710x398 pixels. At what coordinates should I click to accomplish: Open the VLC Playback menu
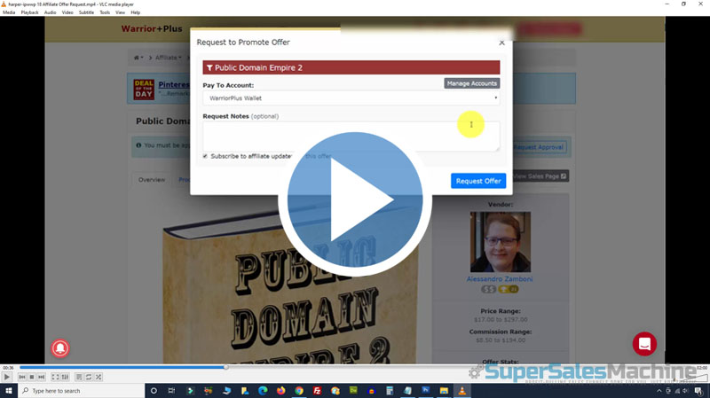[29, 12]
